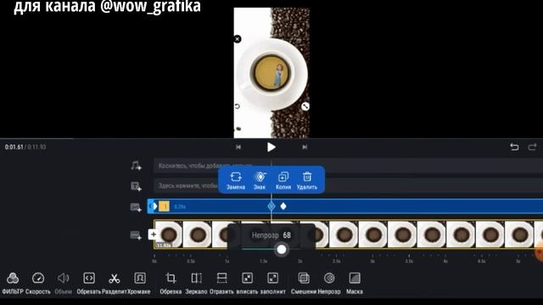Add a main video track clip
This screenshot has height=305, width=543.
pos(136,236)
